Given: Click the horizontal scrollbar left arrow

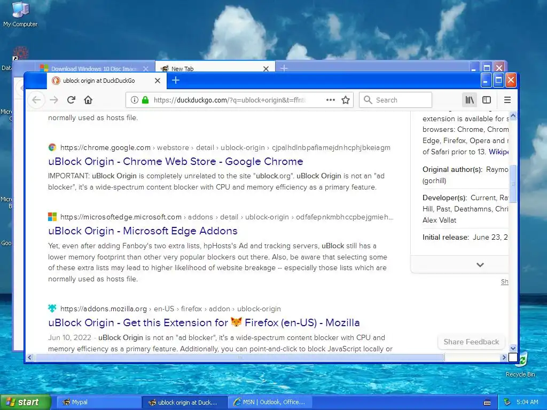Looking at the screenshot, I should pos(30,357).
